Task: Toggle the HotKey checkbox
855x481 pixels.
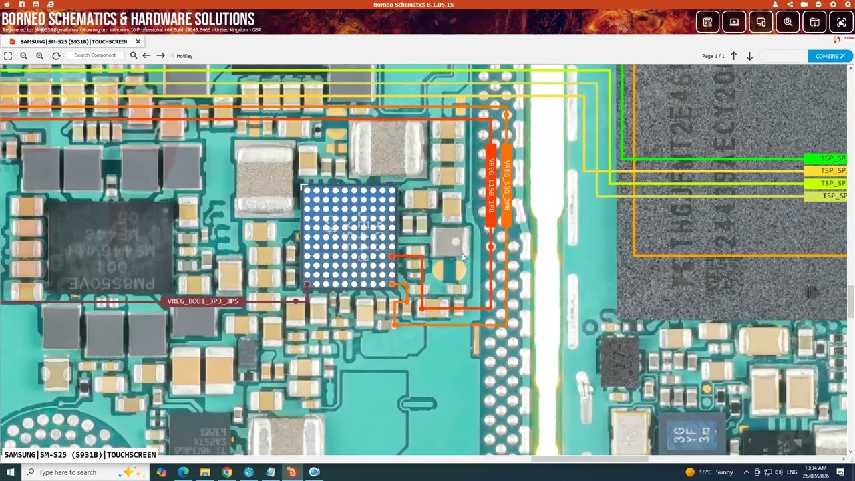Action: pos(173,56)
